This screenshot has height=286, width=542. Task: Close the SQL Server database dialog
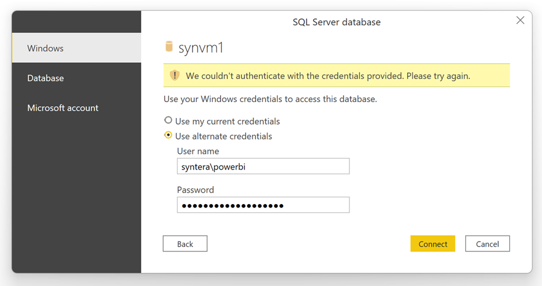click(520, 20)
